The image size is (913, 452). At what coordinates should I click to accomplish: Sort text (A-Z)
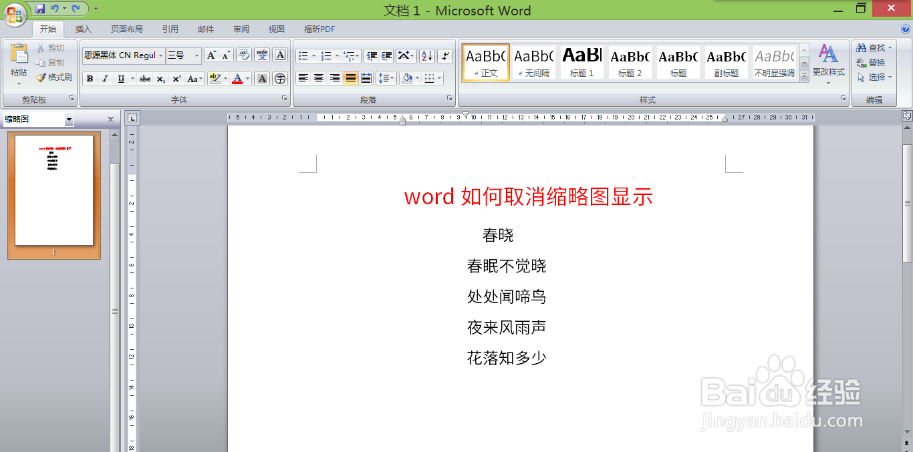(x=428, y=55)
